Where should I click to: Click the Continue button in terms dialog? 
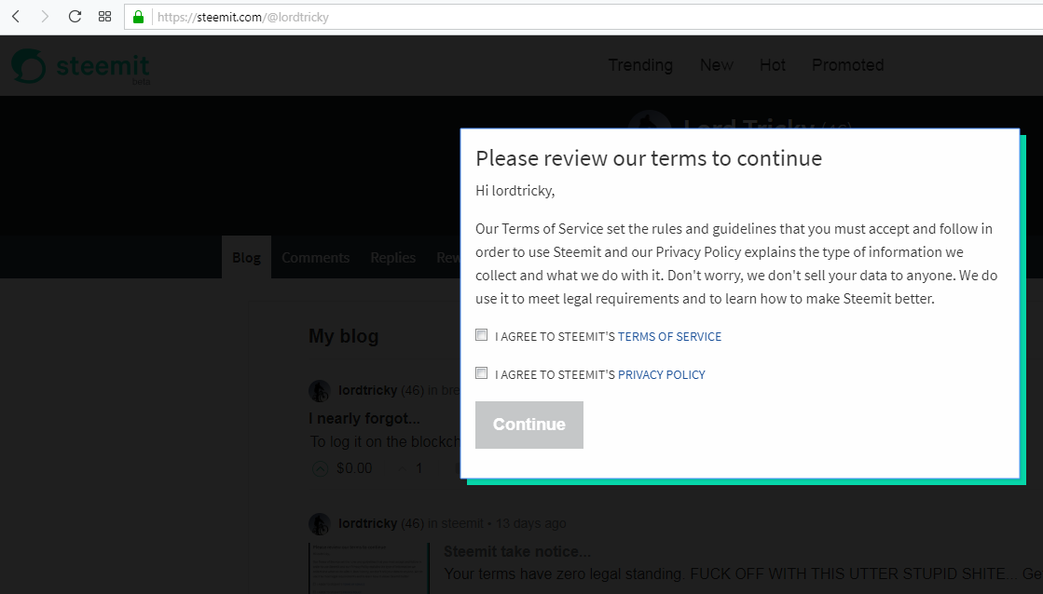(528, 425)
